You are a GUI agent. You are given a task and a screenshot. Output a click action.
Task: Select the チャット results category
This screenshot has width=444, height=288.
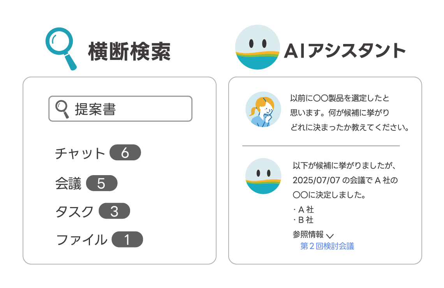[x=80, y=153]
